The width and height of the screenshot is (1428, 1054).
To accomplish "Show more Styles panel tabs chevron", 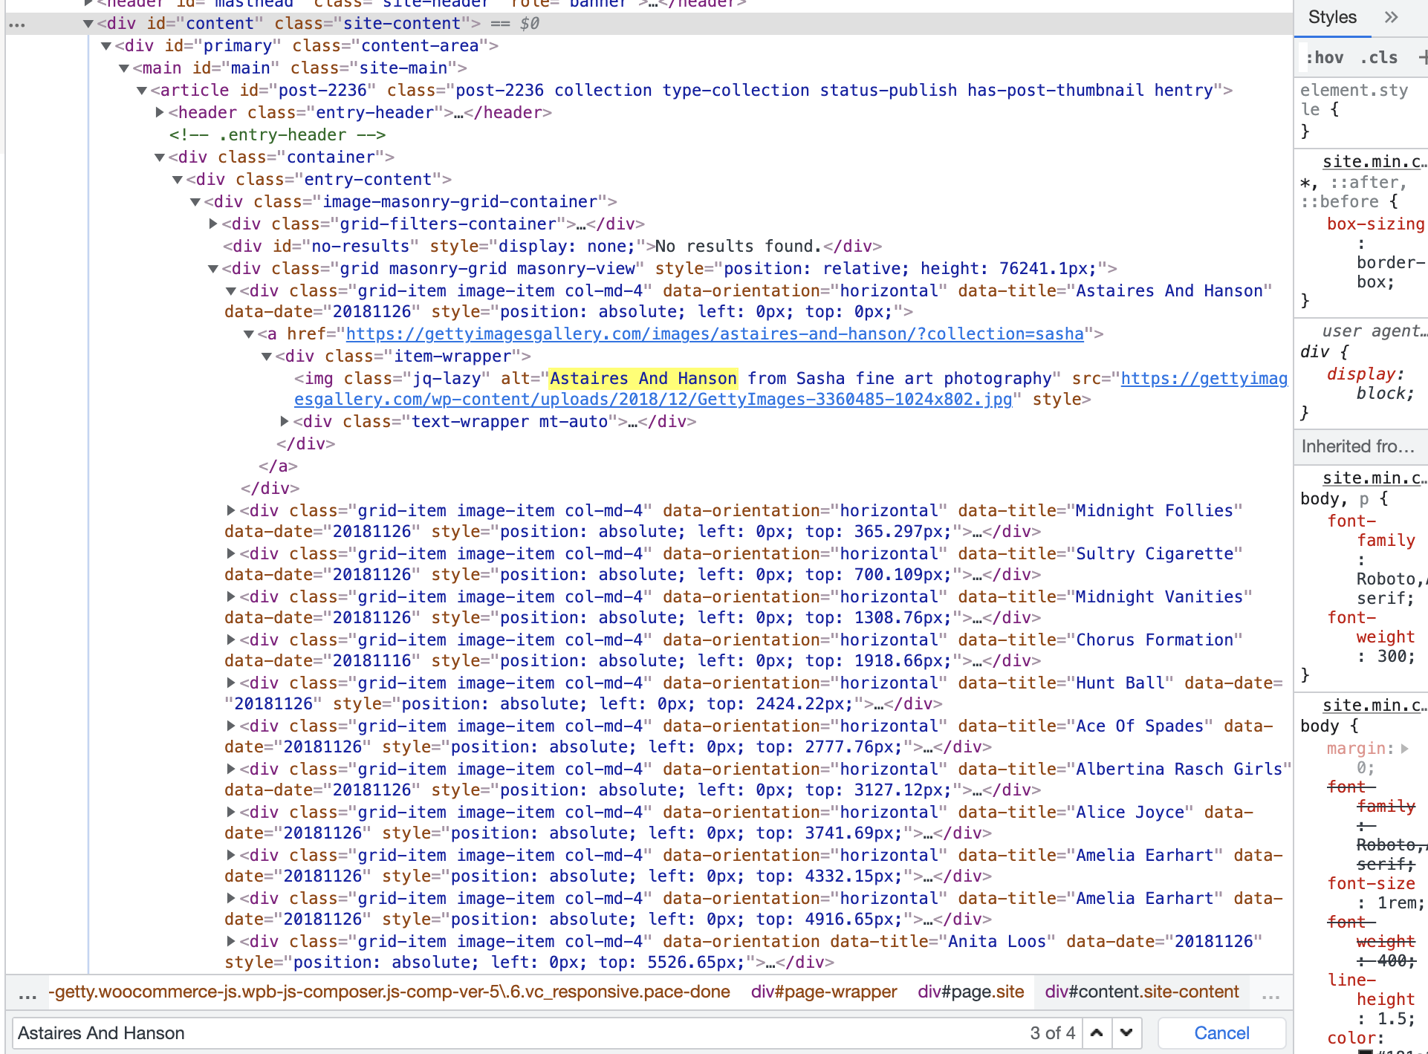I will click(x=1391, y=17).
